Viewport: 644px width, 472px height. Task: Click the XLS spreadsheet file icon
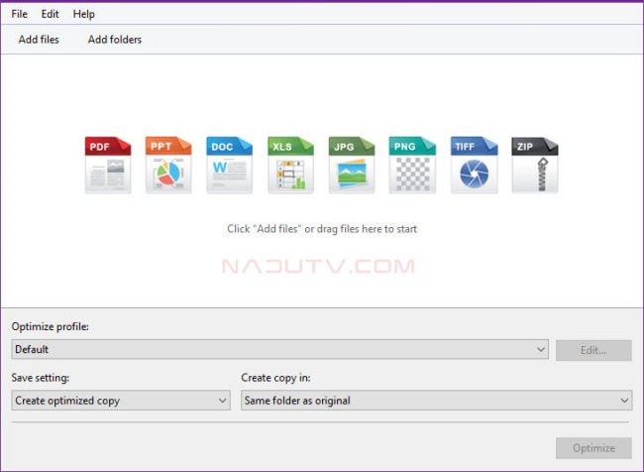[x=290, y=165]
